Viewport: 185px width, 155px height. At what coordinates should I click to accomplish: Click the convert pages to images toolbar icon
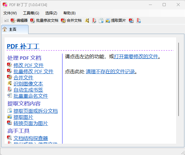131,21
